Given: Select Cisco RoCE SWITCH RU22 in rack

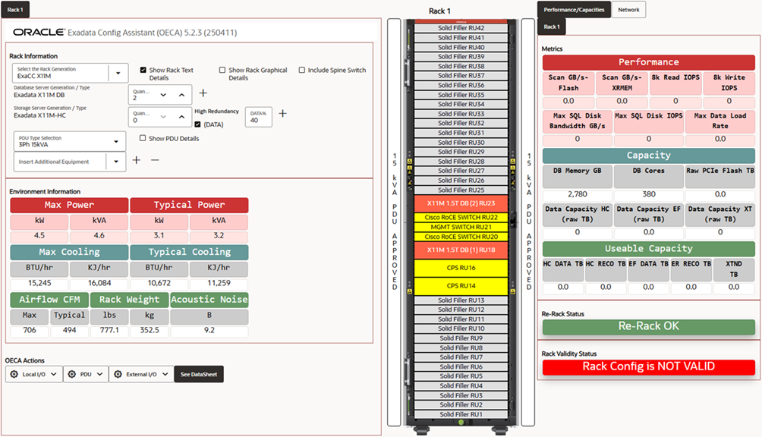Looking at the screenshot, I should pyautogui.click(x=461, y=218).
